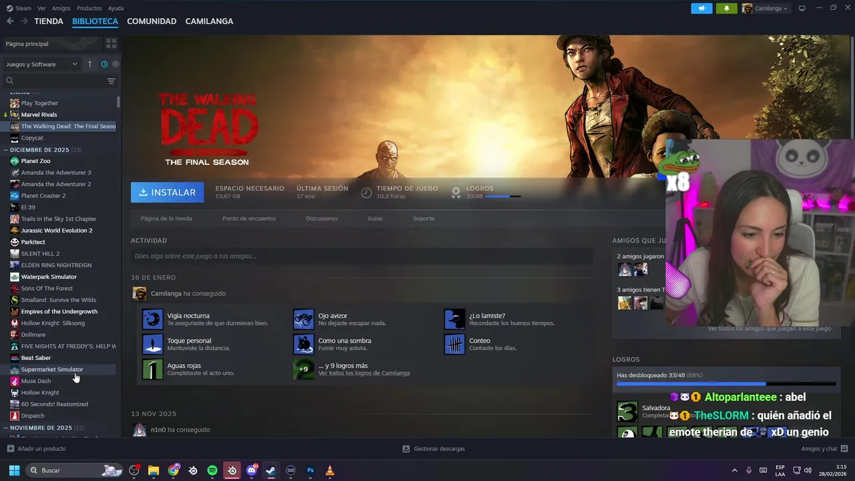Open the BIBLIOTECA tab
The width and height of the screenshot is (855, 481).
(x=95, y=21)
